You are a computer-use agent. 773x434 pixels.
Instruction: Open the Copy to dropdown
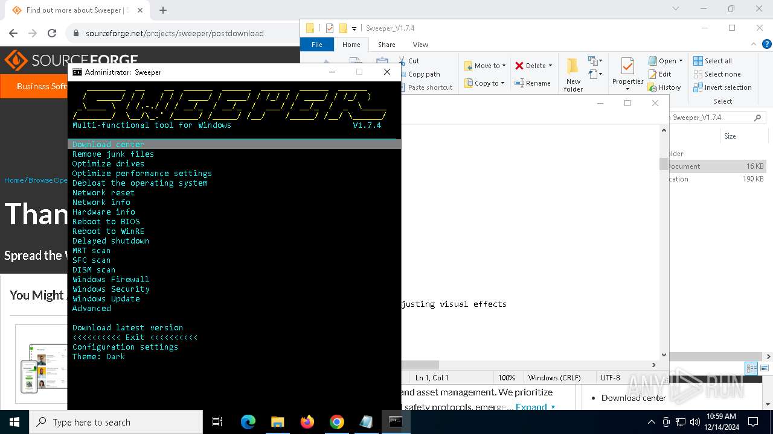click(x=485, y=83)
